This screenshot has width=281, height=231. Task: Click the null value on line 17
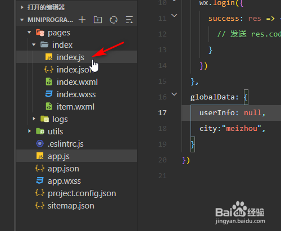252,113
